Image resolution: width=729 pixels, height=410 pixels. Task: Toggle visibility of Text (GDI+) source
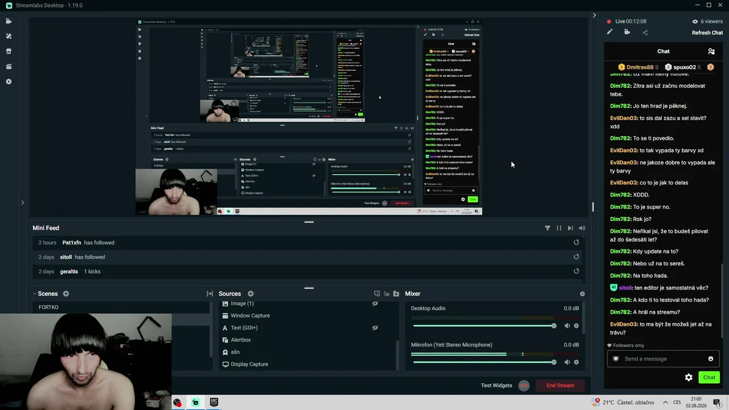click(375, 328)
